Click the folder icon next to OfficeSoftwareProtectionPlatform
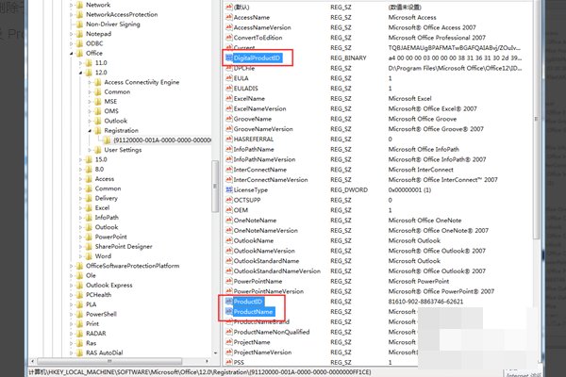This screenshot has width=566, height=377. 79,266
